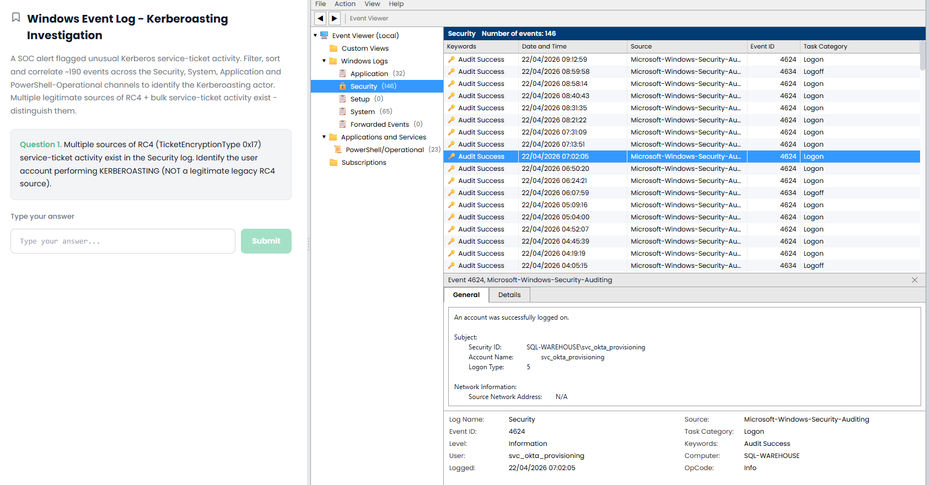The width and height of the screenshot is (930, 485).
Task: Click the Setup log icon
Action: pyautogui.click(x=342, y=99)
